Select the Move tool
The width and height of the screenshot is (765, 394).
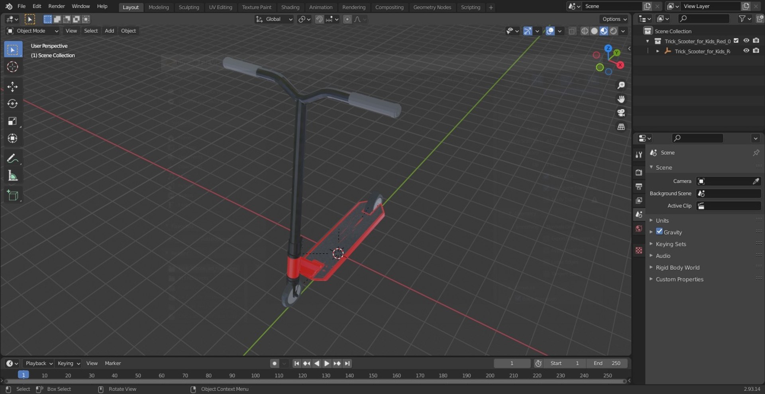13,87
